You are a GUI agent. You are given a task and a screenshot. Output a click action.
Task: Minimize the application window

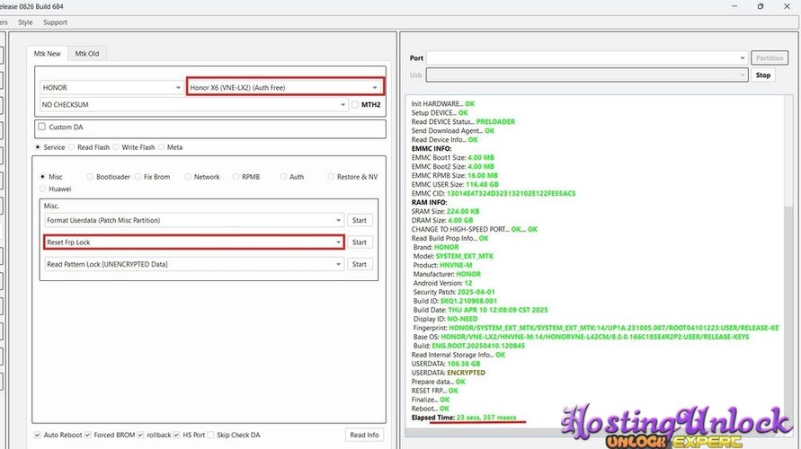(x=734, y=6)
